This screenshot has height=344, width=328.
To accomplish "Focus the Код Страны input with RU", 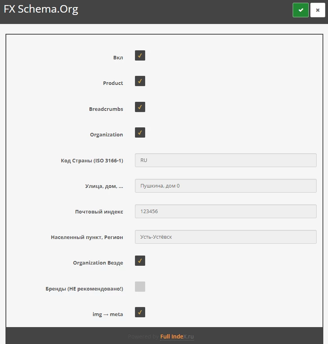I will click(226, 160).
